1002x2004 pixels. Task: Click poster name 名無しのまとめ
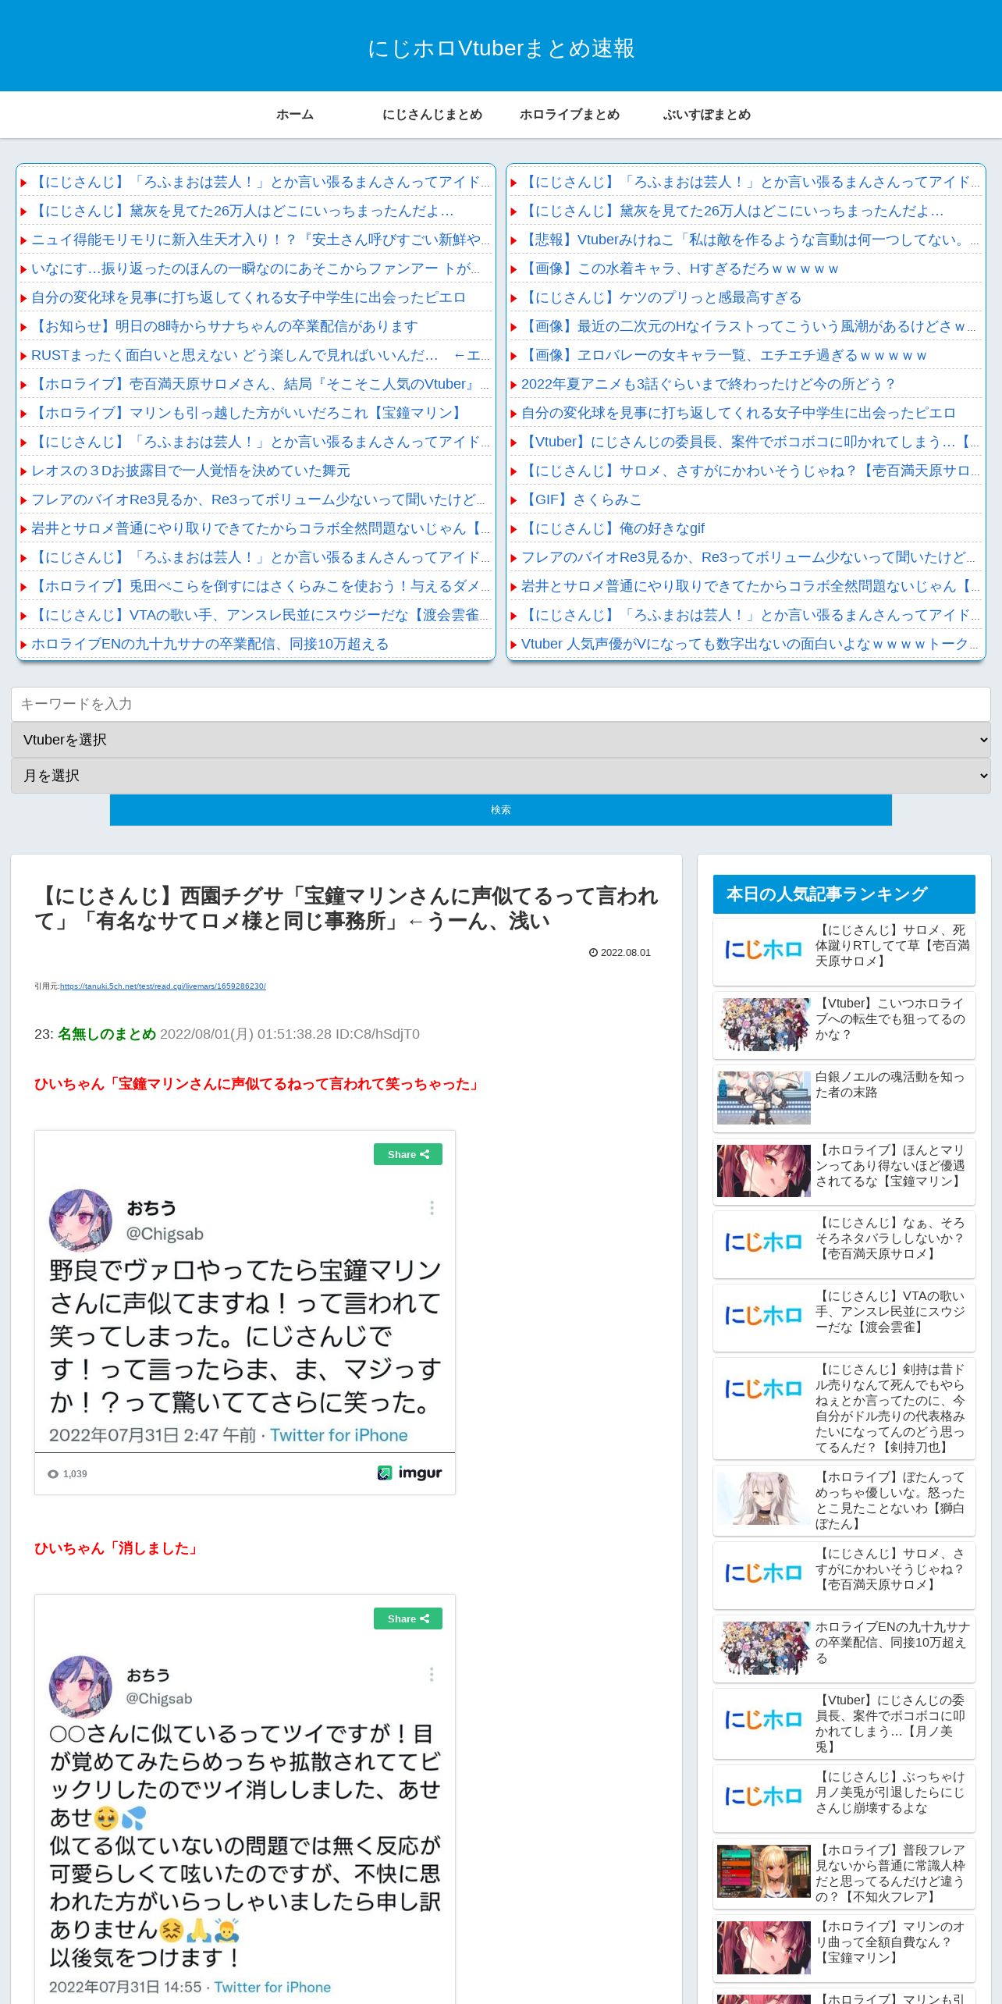pos(107,1034)
